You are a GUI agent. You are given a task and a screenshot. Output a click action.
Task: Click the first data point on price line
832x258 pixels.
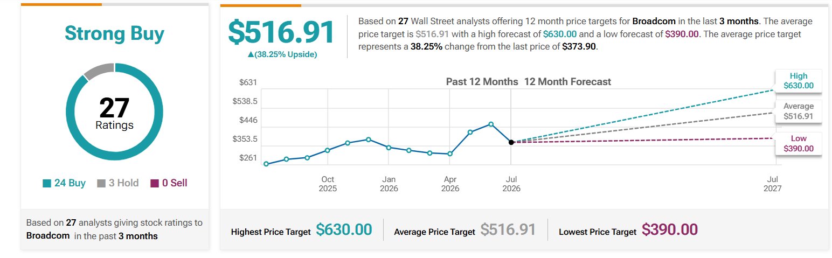click(x=266, y=164)
